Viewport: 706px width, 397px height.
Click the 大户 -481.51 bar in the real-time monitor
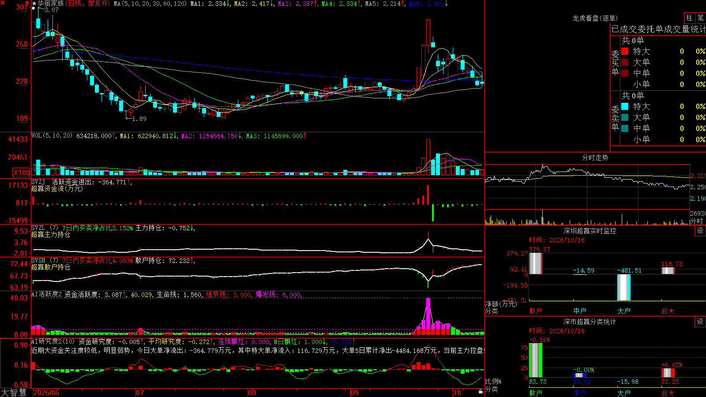click(x=624, y=287)
